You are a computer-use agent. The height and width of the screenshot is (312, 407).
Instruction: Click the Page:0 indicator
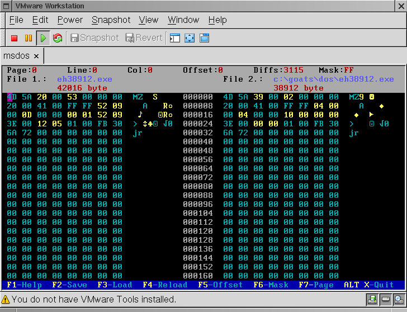22,70
